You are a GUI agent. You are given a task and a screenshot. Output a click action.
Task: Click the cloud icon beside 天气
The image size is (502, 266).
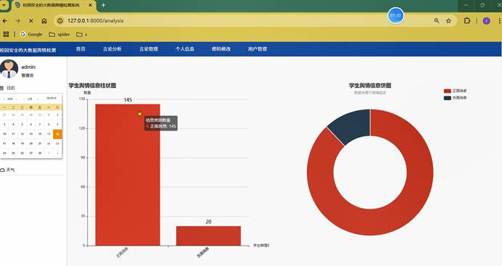click(2, 170)
